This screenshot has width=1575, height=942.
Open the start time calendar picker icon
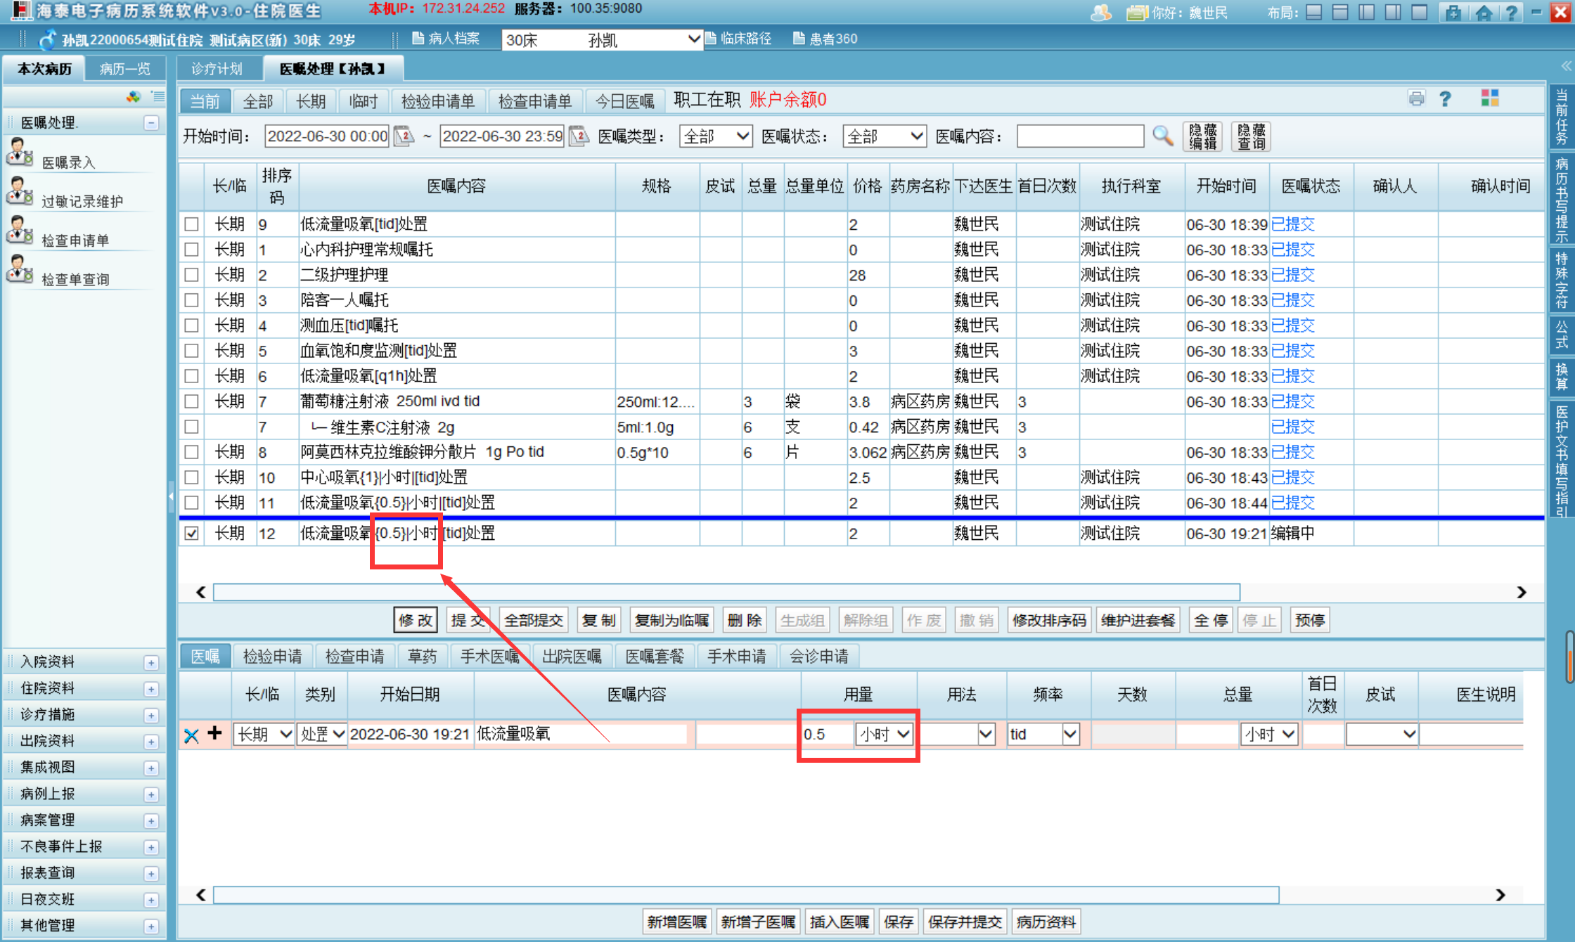404,136
